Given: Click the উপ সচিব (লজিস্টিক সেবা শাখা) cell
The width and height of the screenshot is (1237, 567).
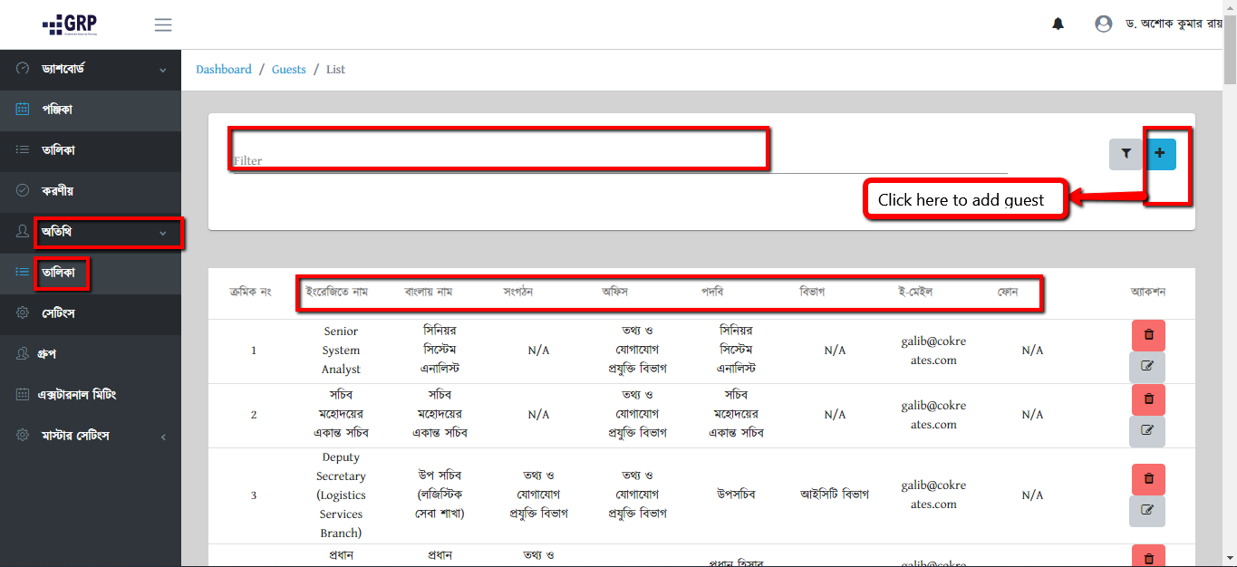Looking at the screenshot, I should [440, 495].
